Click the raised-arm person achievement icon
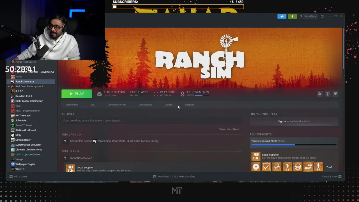The height and width of the screenshot is (202, 359). (x=287, y=167)
